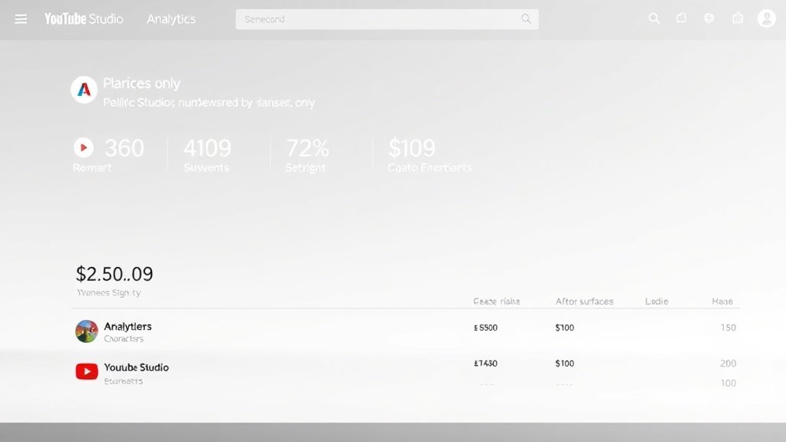Screen dimensions: 786x442
Task: Click the 150 value in Analytiers row
Action: [x=728, y=328]
